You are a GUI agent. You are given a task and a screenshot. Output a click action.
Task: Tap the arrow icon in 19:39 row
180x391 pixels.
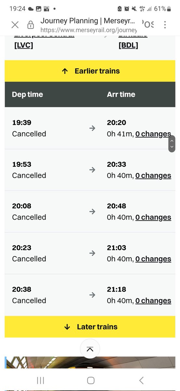tap(92, 128)
